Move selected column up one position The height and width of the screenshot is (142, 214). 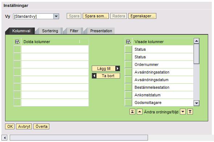click(140, 112)
